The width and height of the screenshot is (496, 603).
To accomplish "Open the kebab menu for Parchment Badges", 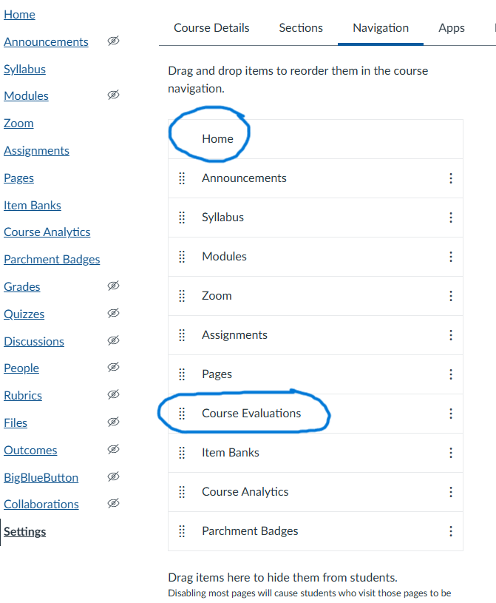I will click(450, 531).
